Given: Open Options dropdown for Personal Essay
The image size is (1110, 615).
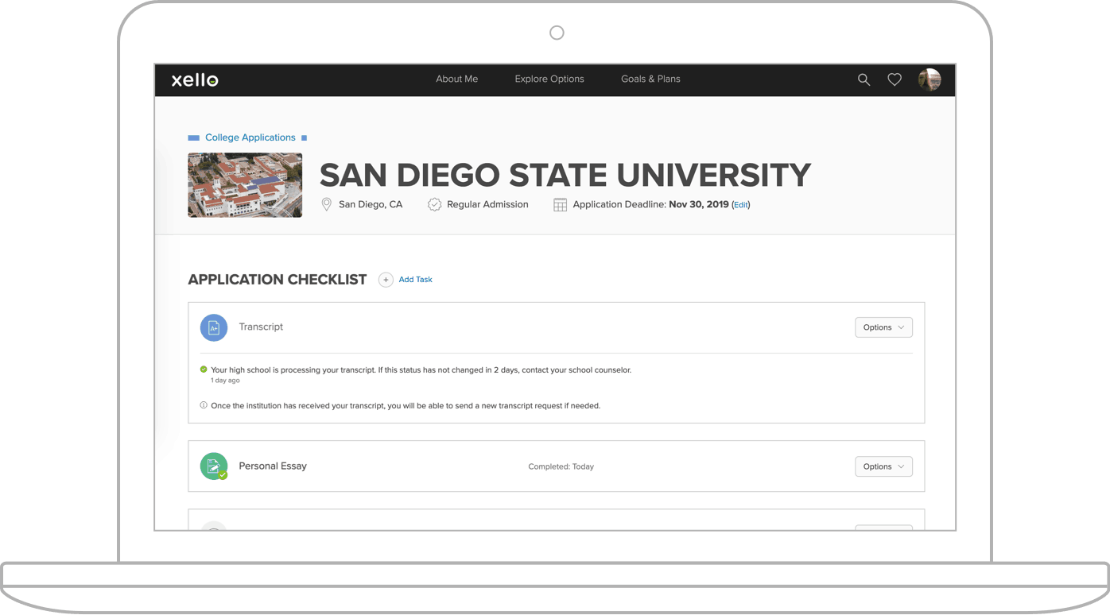Looking at the screenshot, I should point(883,466).
